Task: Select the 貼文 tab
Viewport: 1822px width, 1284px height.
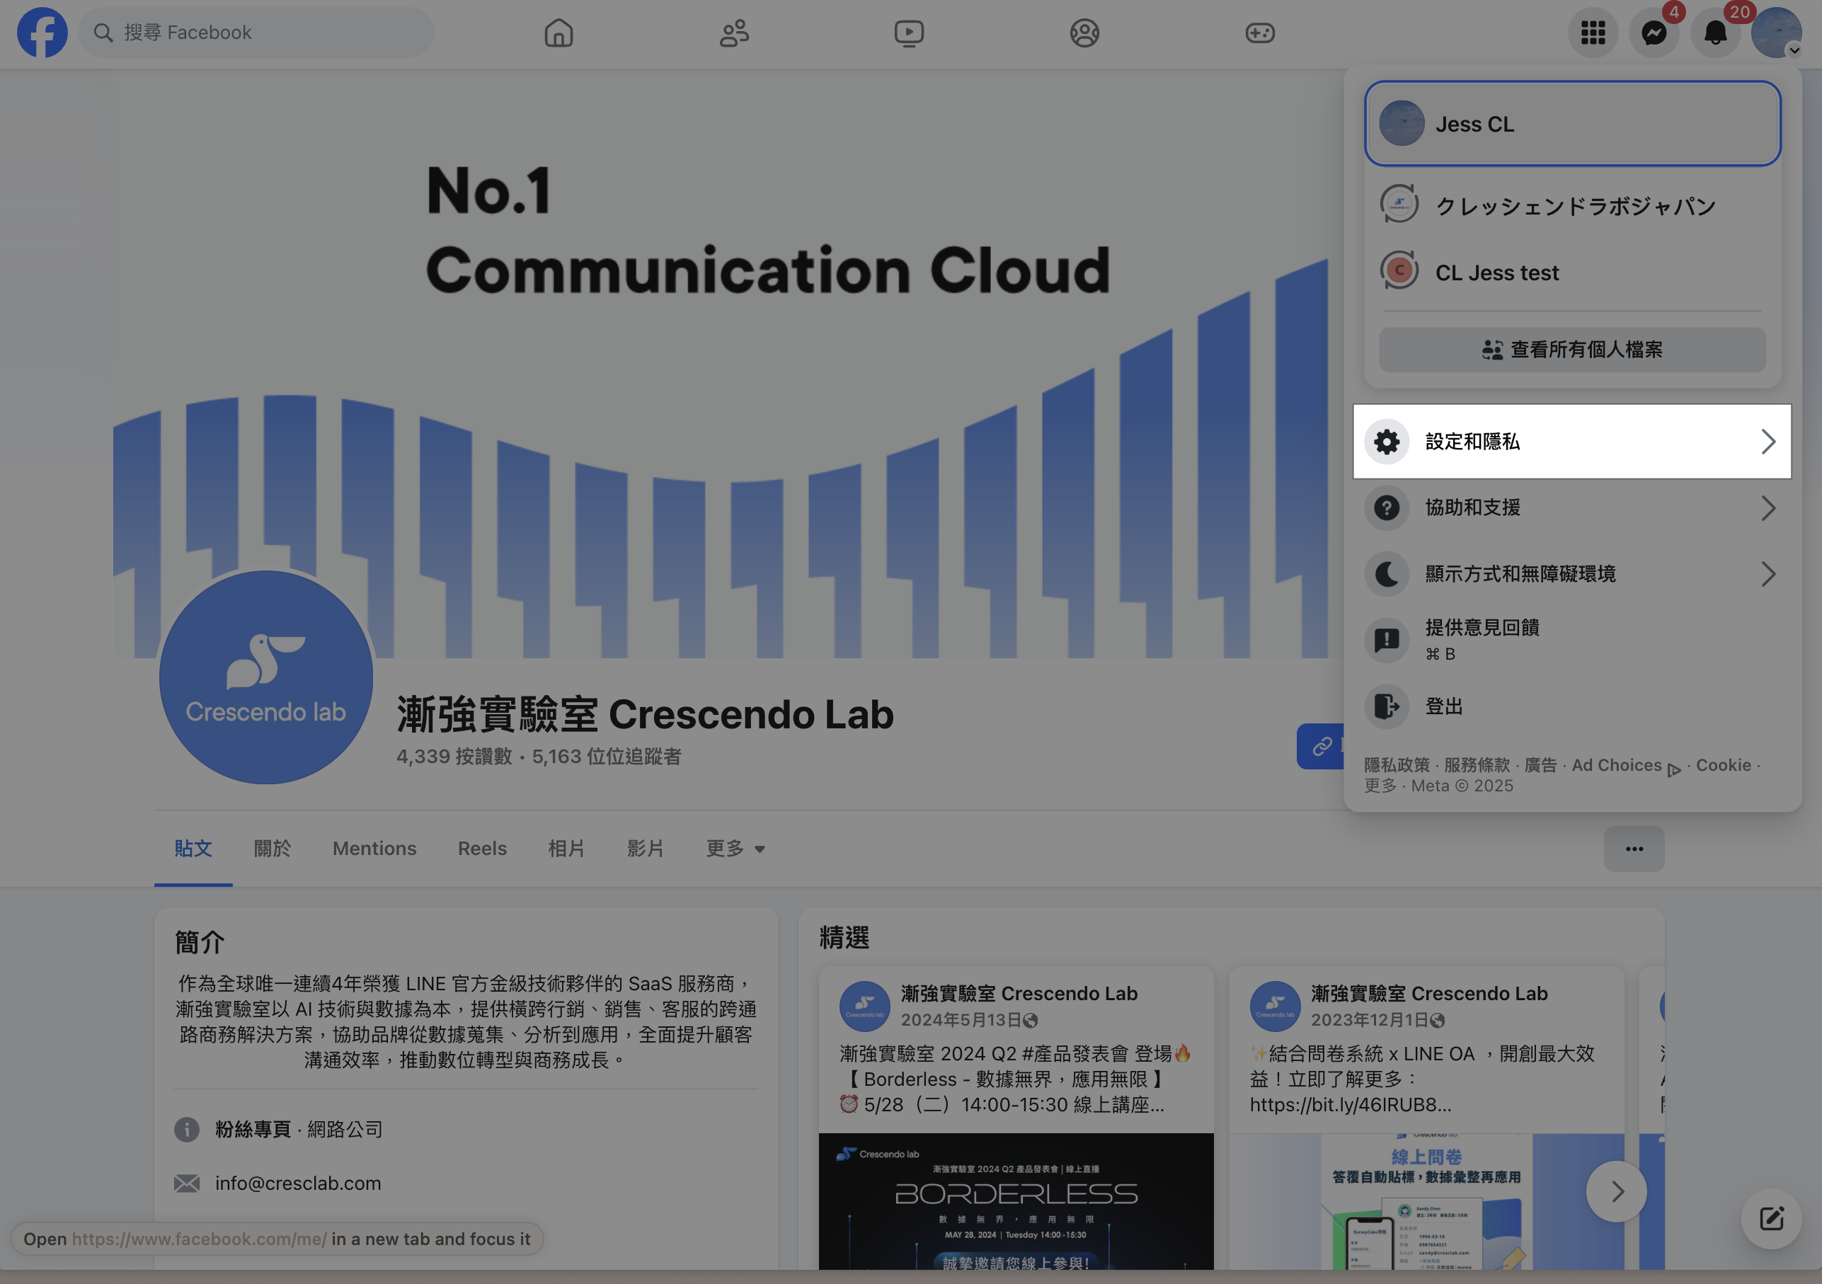Action: (194, 848)
